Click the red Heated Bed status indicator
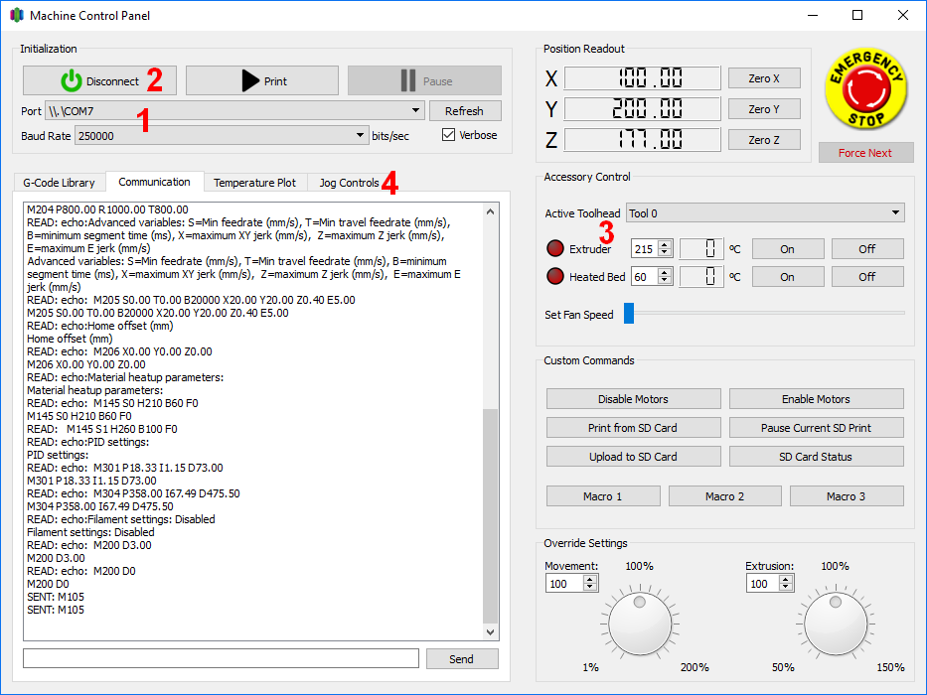Image resolution: width=927 pixels, height=695 pixels. click(x=555, y=277)
